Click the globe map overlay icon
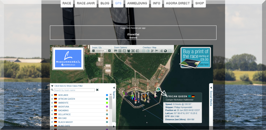 pos(165,51)
